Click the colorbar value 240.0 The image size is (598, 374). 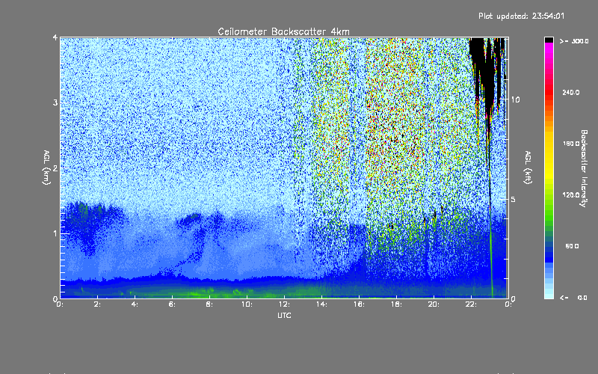pos(570,92)
